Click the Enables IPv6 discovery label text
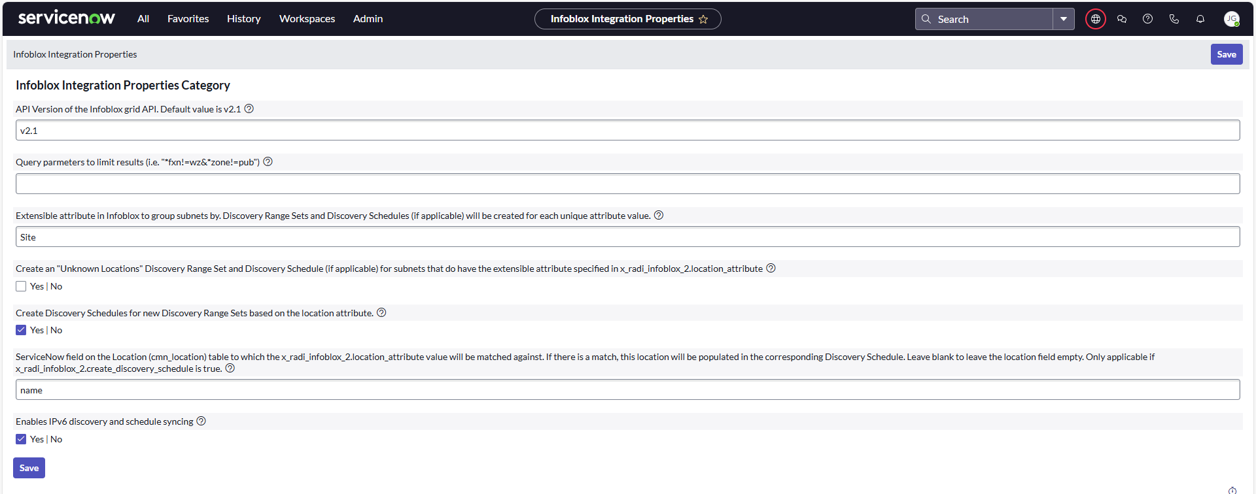 pos(105,421)
